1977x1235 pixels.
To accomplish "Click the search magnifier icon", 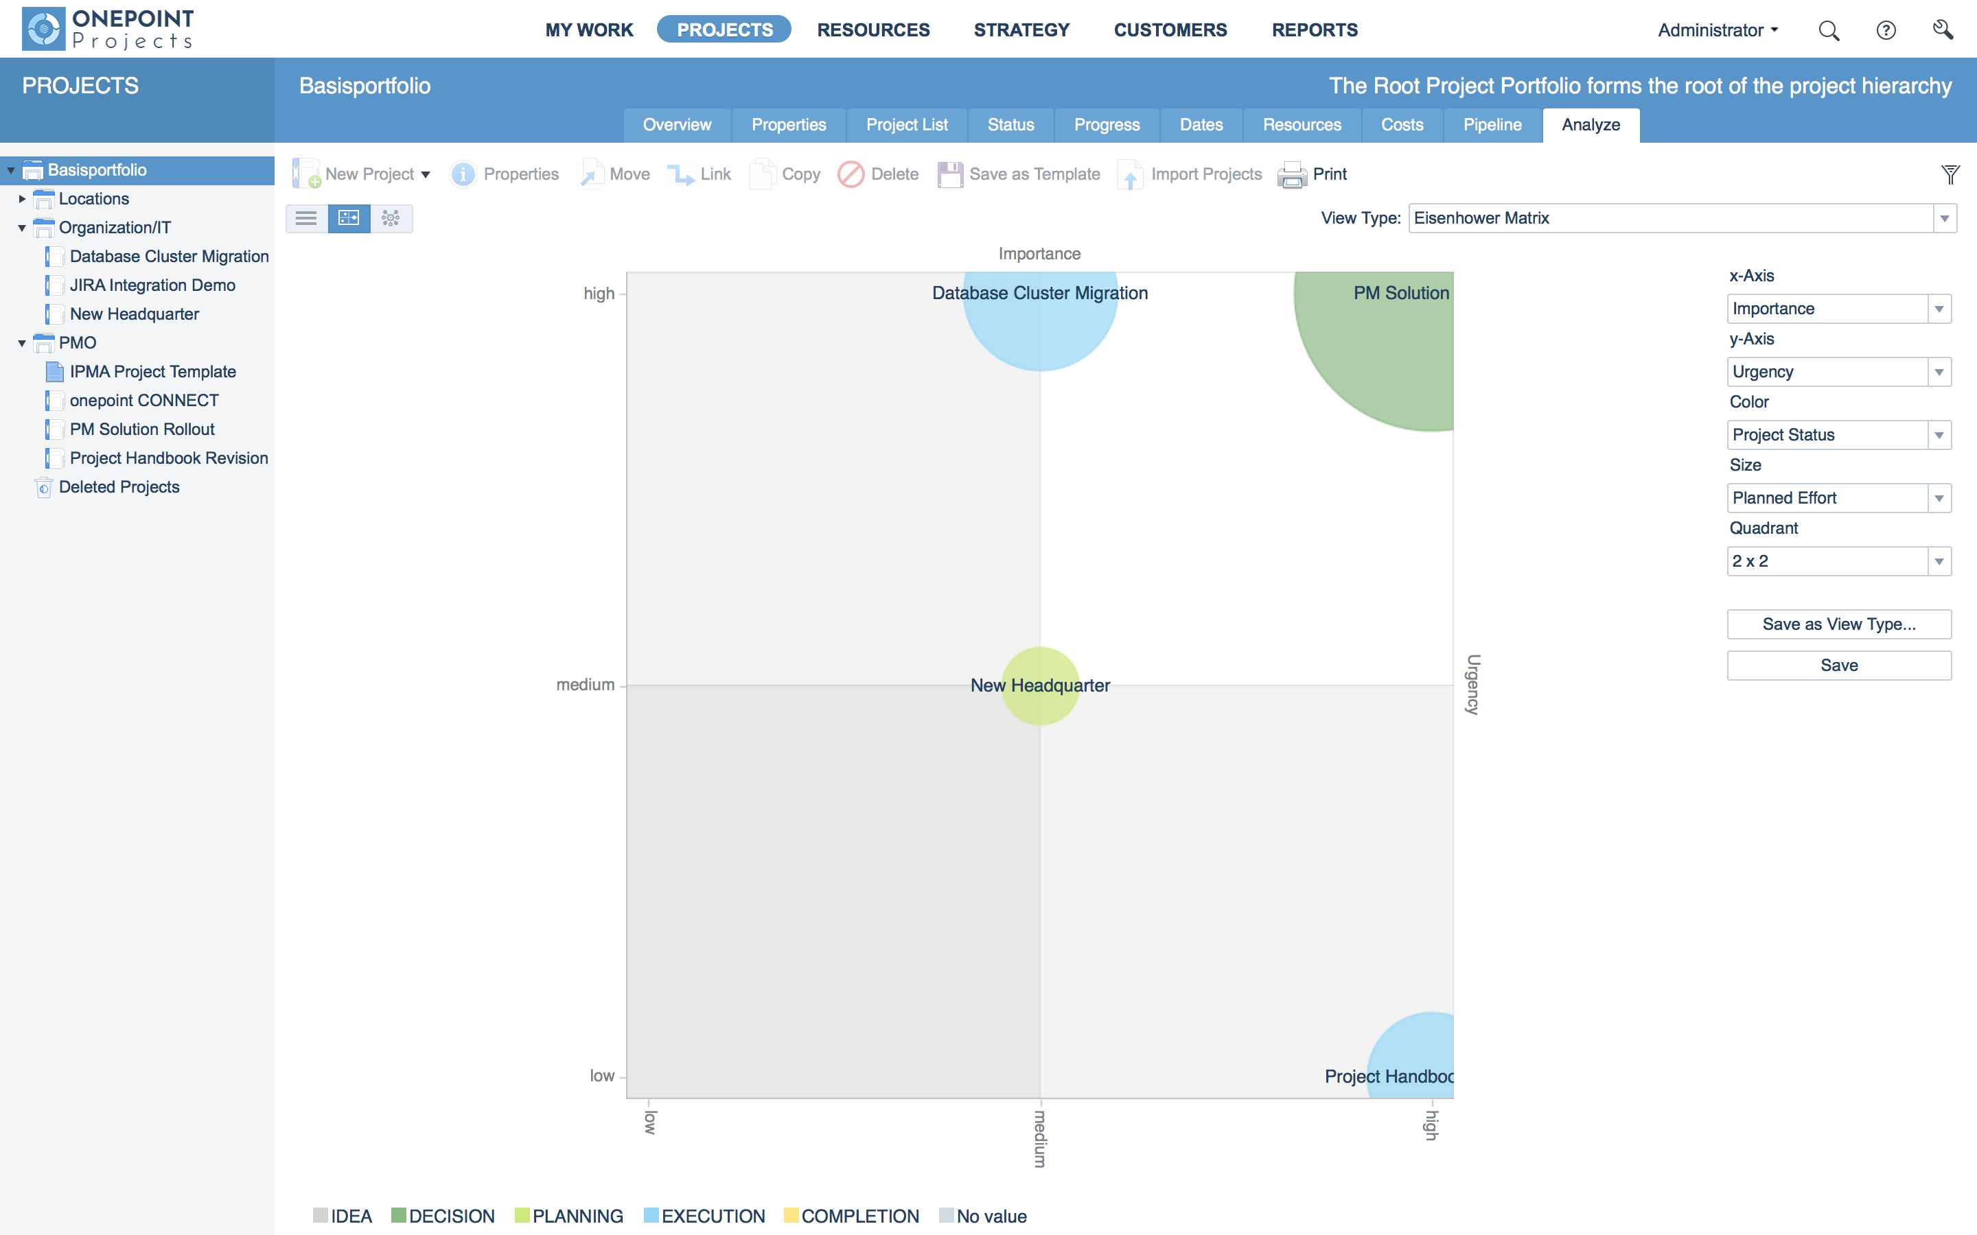I will 1828,31.
